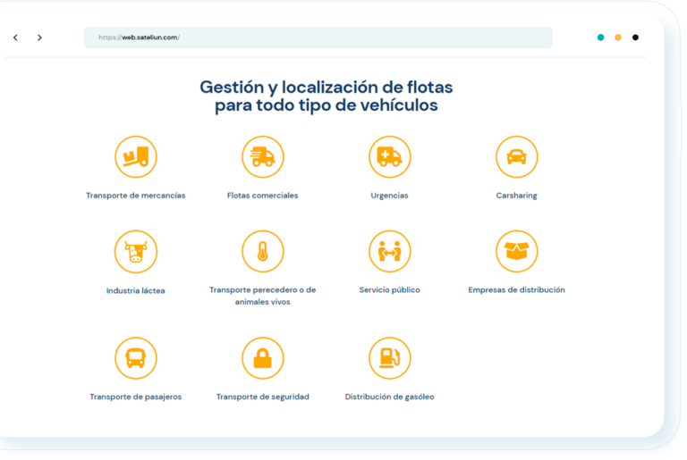The image size is (687, 460).
Task: Select the Empresas de distribución label
Action: [516, 289]
